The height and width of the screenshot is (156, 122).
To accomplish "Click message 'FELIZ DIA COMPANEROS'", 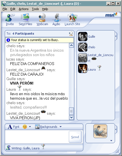I will point(32,64).
